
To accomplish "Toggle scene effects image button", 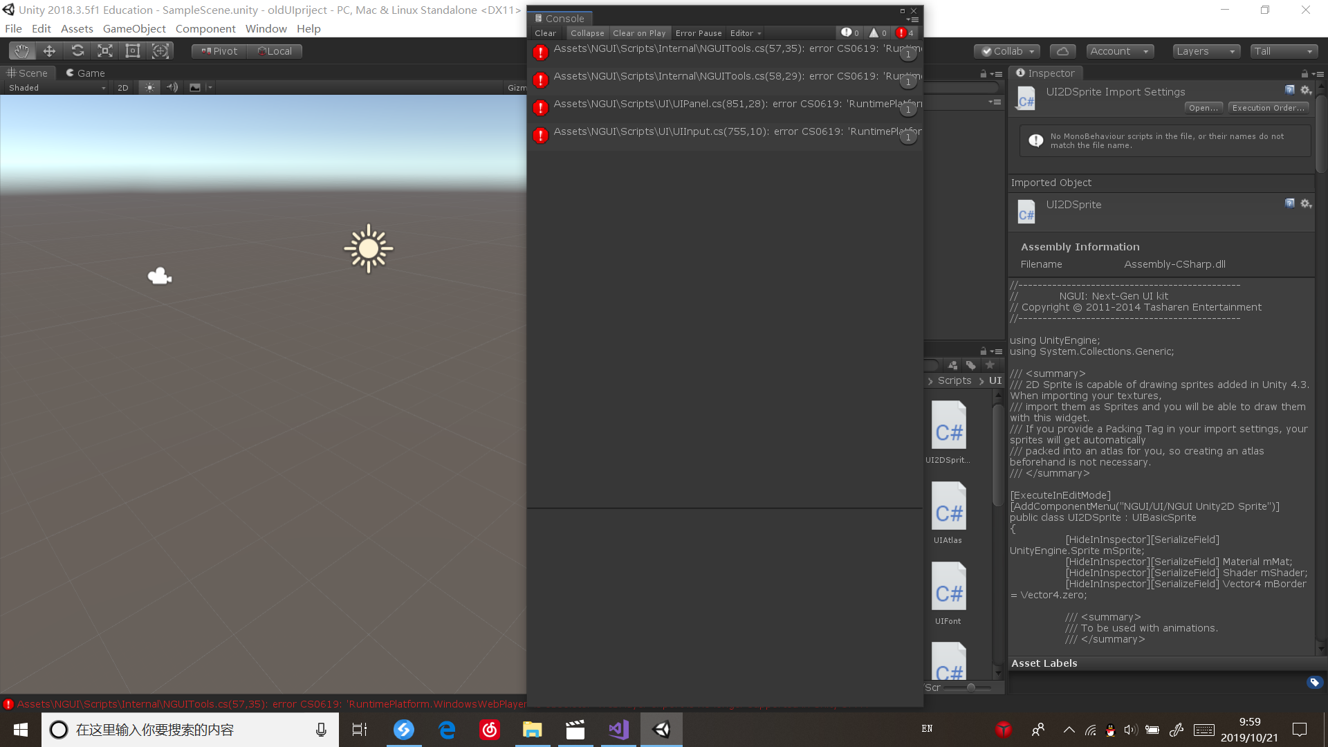I will (x=195, y=88).
